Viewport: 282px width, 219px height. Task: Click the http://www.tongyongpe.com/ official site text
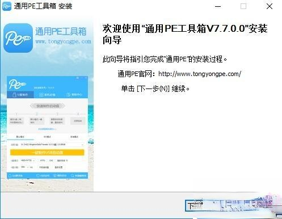(200, 74)
